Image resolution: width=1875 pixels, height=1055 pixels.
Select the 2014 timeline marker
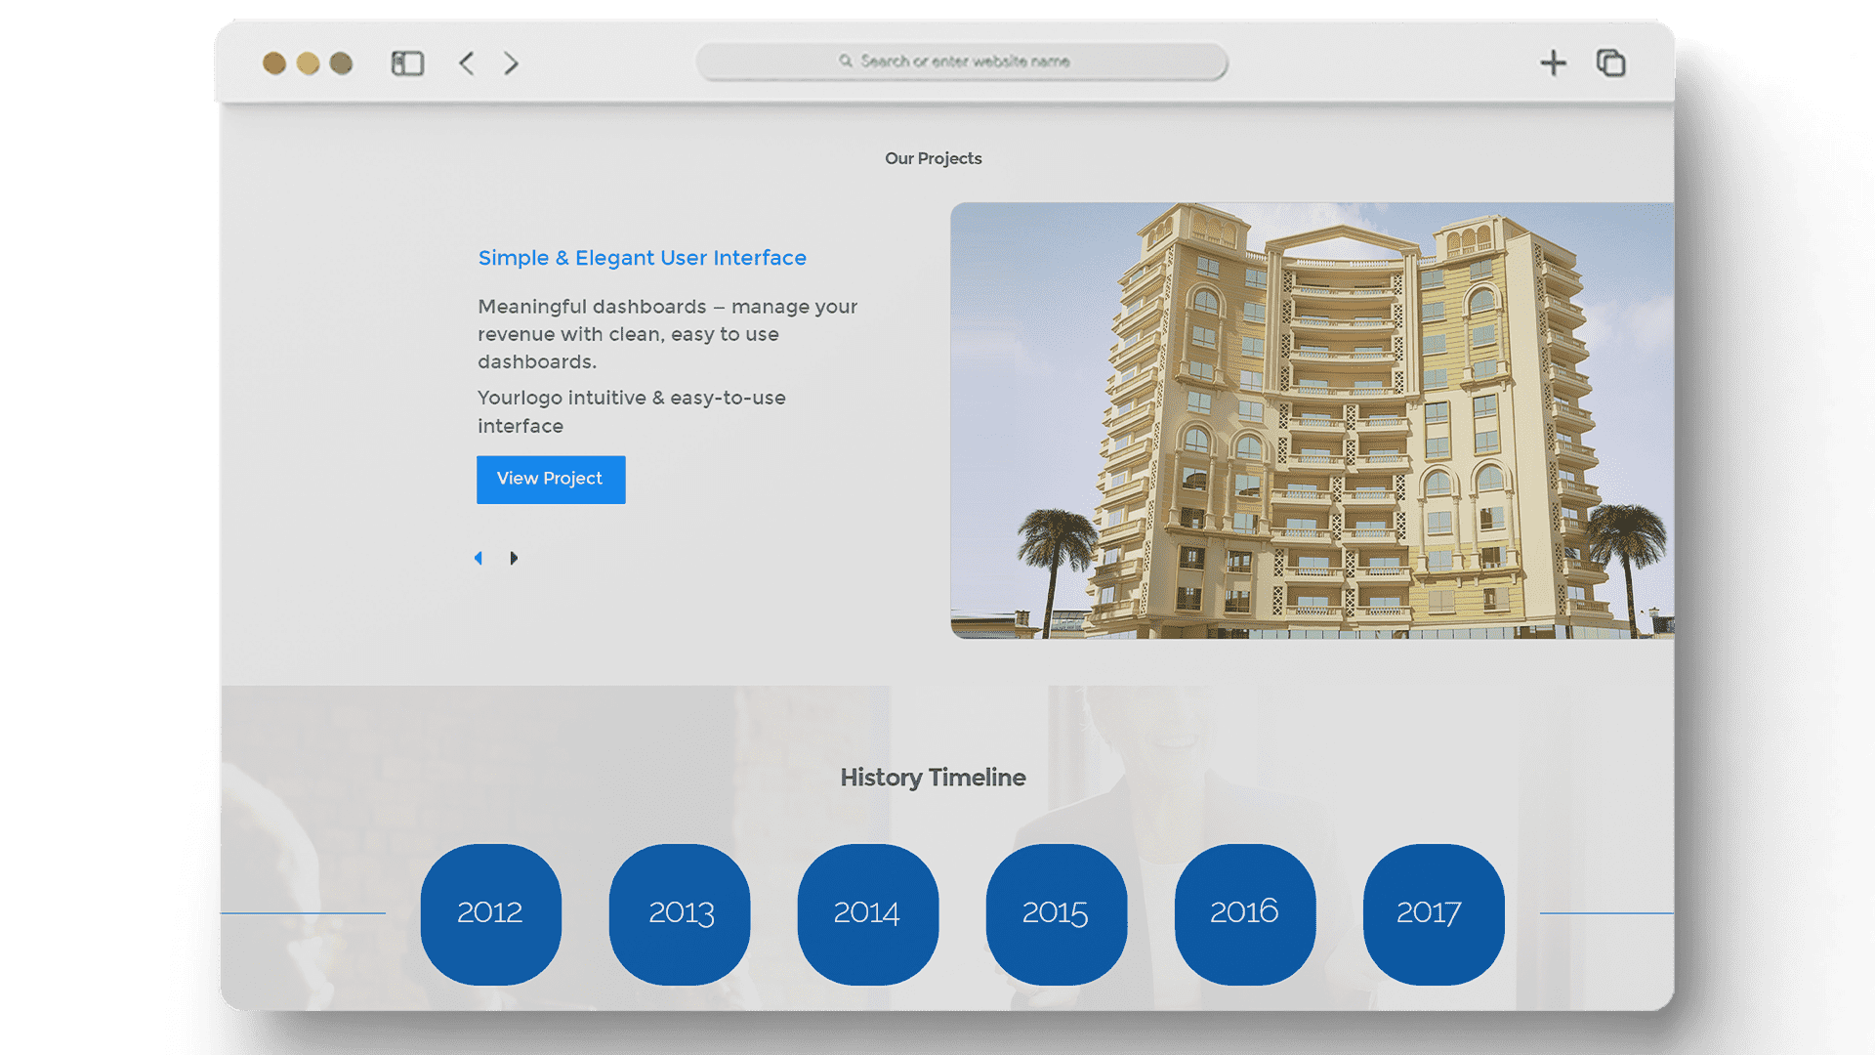[x=868, y=914]
